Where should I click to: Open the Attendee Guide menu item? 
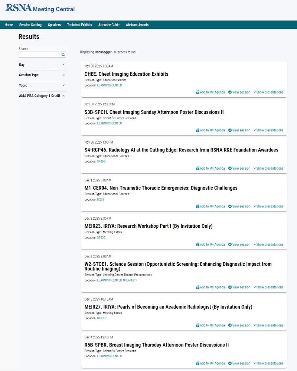coord(109,25)
